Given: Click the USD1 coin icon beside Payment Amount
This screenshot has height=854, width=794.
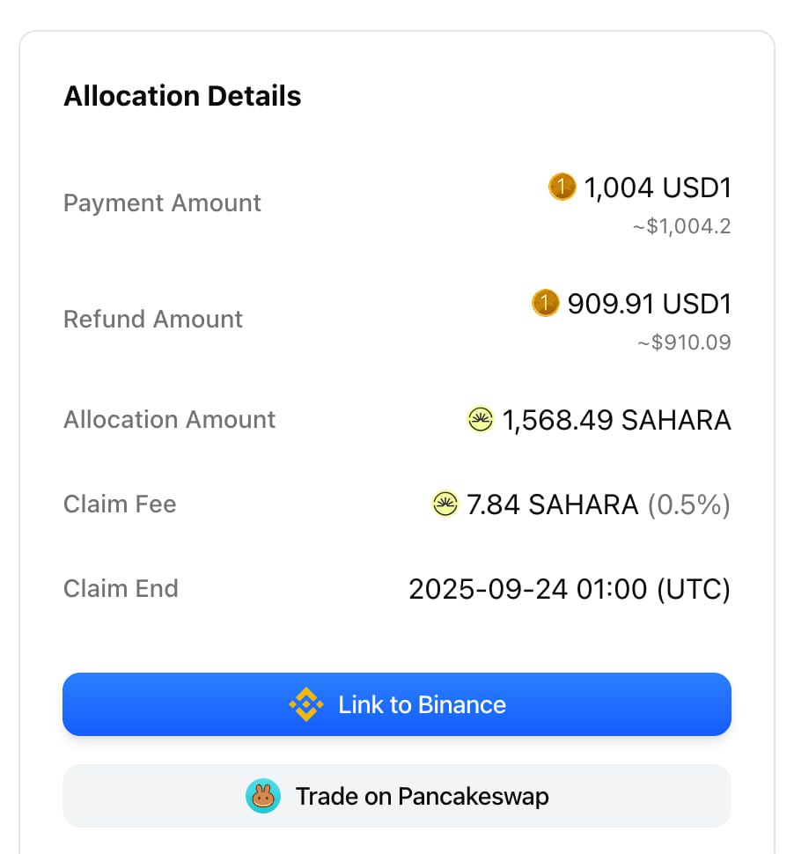Looking at the screenshot, I should pyautogui.click(x=562, y=187).
